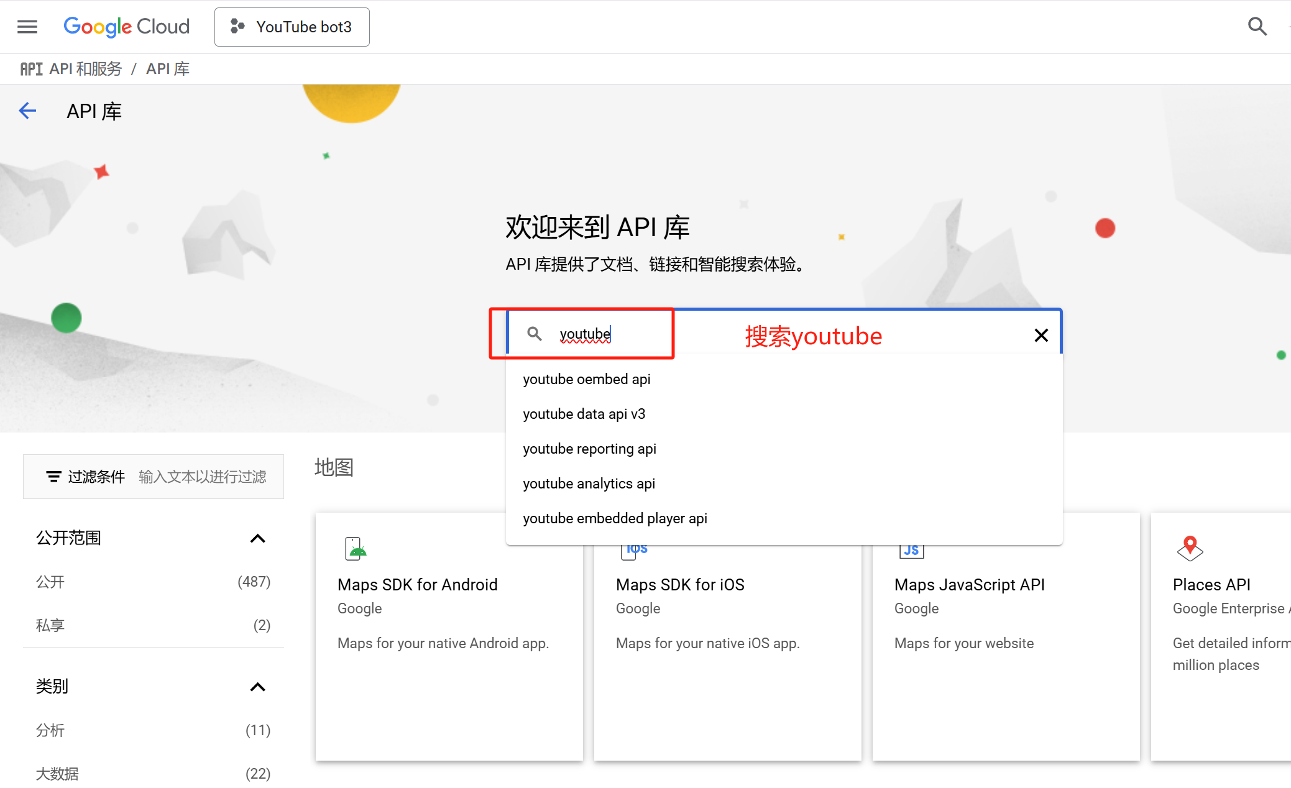Click the top-right search magnifier icon

click(1257, 27)
